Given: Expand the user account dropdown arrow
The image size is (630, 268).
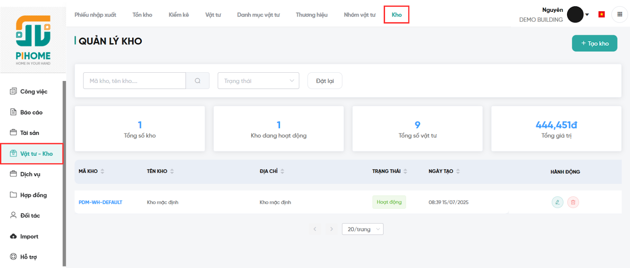Looking at the screenshot, I should point(587,15).
